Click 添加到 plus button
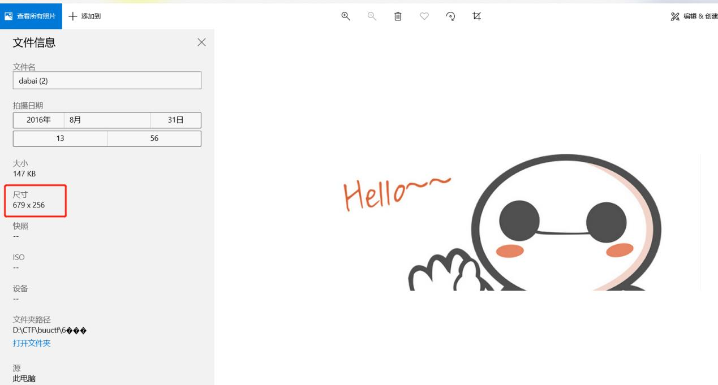718x385 pixels. (x=85, y=16)
